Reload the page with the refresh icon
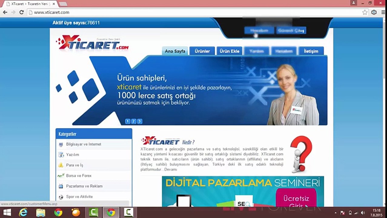387x218 pixels. click(x=21, y=12)
